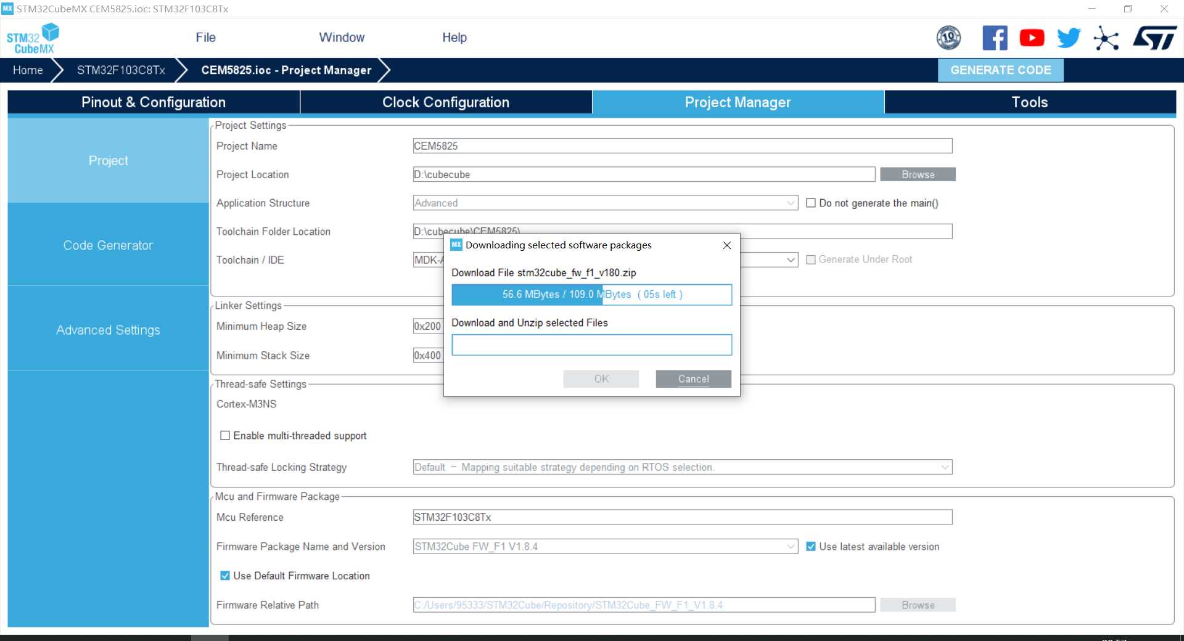Click Browse next to Project Location

coord(918,174)
